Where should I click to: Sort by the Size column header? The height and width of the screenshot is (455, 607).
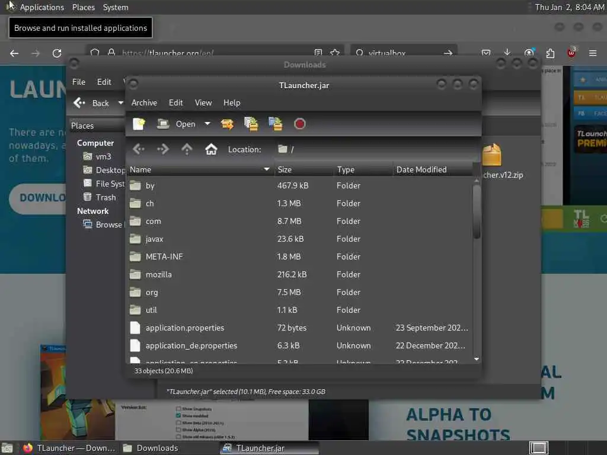pos(303,169)
